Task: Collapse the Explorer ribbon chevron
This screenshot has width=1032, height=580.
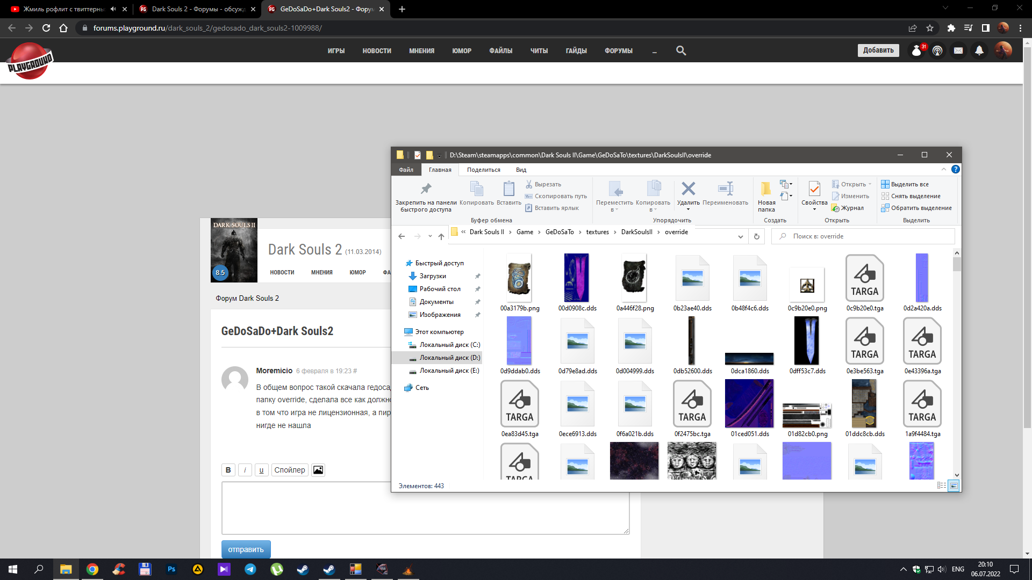Action: click(x=944, y=169)
